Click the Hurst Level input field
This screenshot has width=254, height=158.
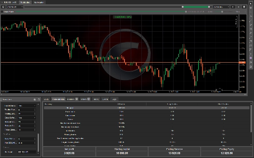pos(27,152)
